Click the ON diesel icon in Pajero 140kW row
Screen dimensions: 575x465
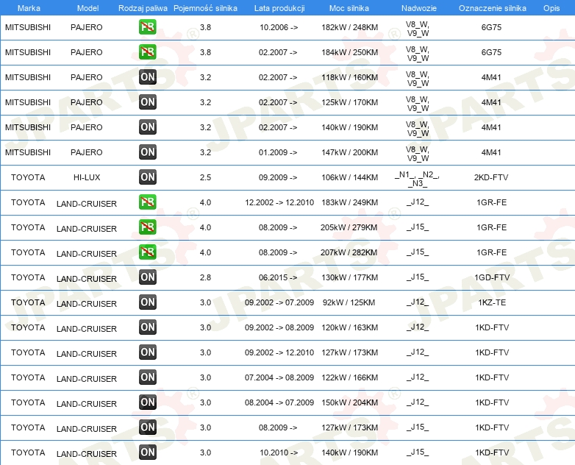(147, 127)
